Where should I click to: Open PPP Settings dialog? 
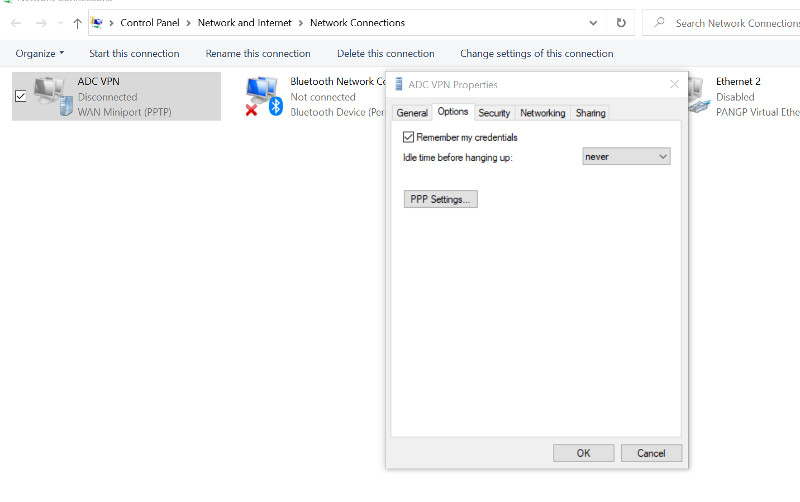441,199
